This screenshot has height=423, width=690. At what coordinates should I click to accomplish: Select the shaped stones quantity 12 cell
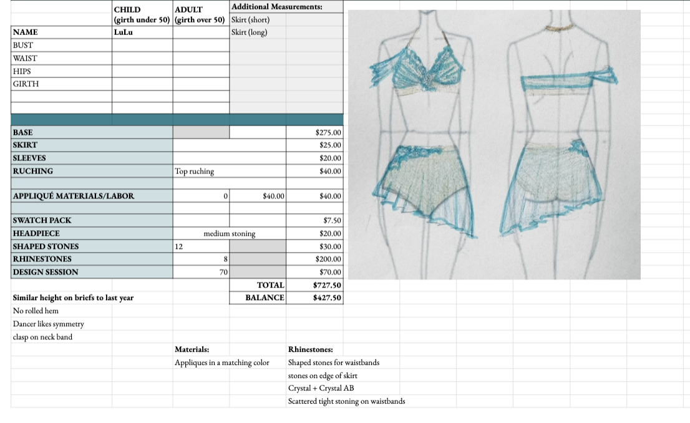(201, 246)
